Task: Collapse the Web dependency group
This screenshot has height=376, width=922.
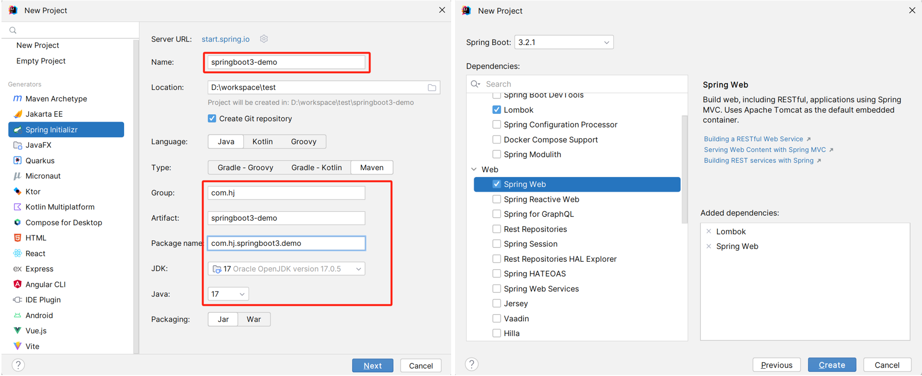Action: (474, 169)
